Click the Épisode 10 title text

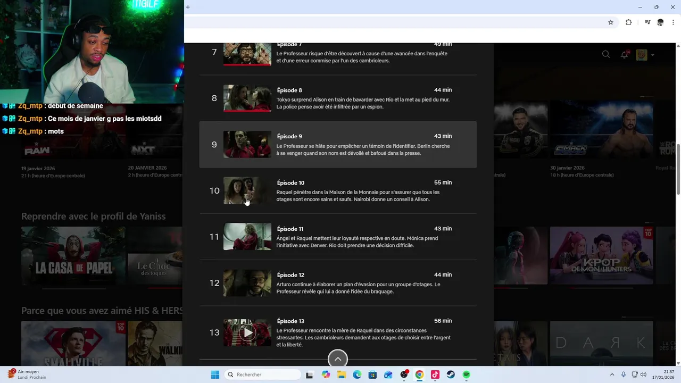coord(290,183)
